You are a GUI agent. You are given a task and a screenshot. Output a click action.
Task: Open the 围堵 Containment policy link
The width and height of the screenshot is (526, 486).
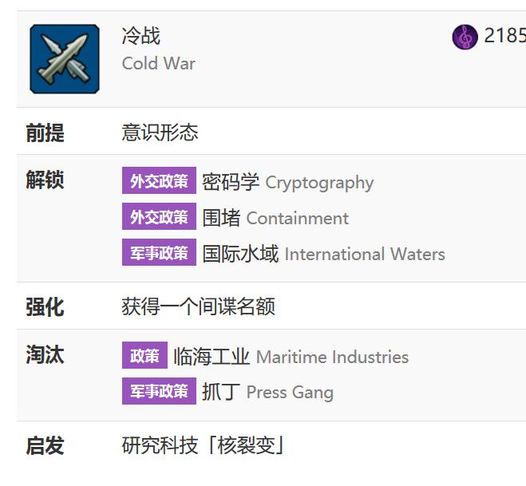pyautogui.click(x=275, y=218)
